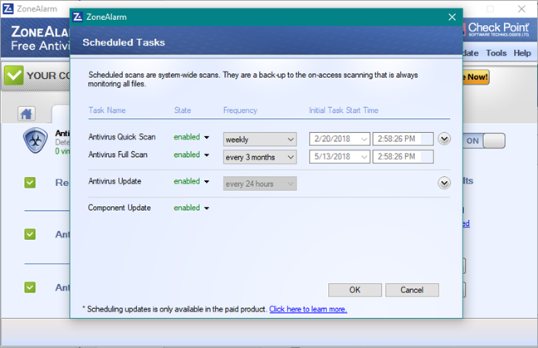This screenshot has height=348, width=538.
Task: Expand Antivirus Quick Scan row options
Action: pos(444,139)
